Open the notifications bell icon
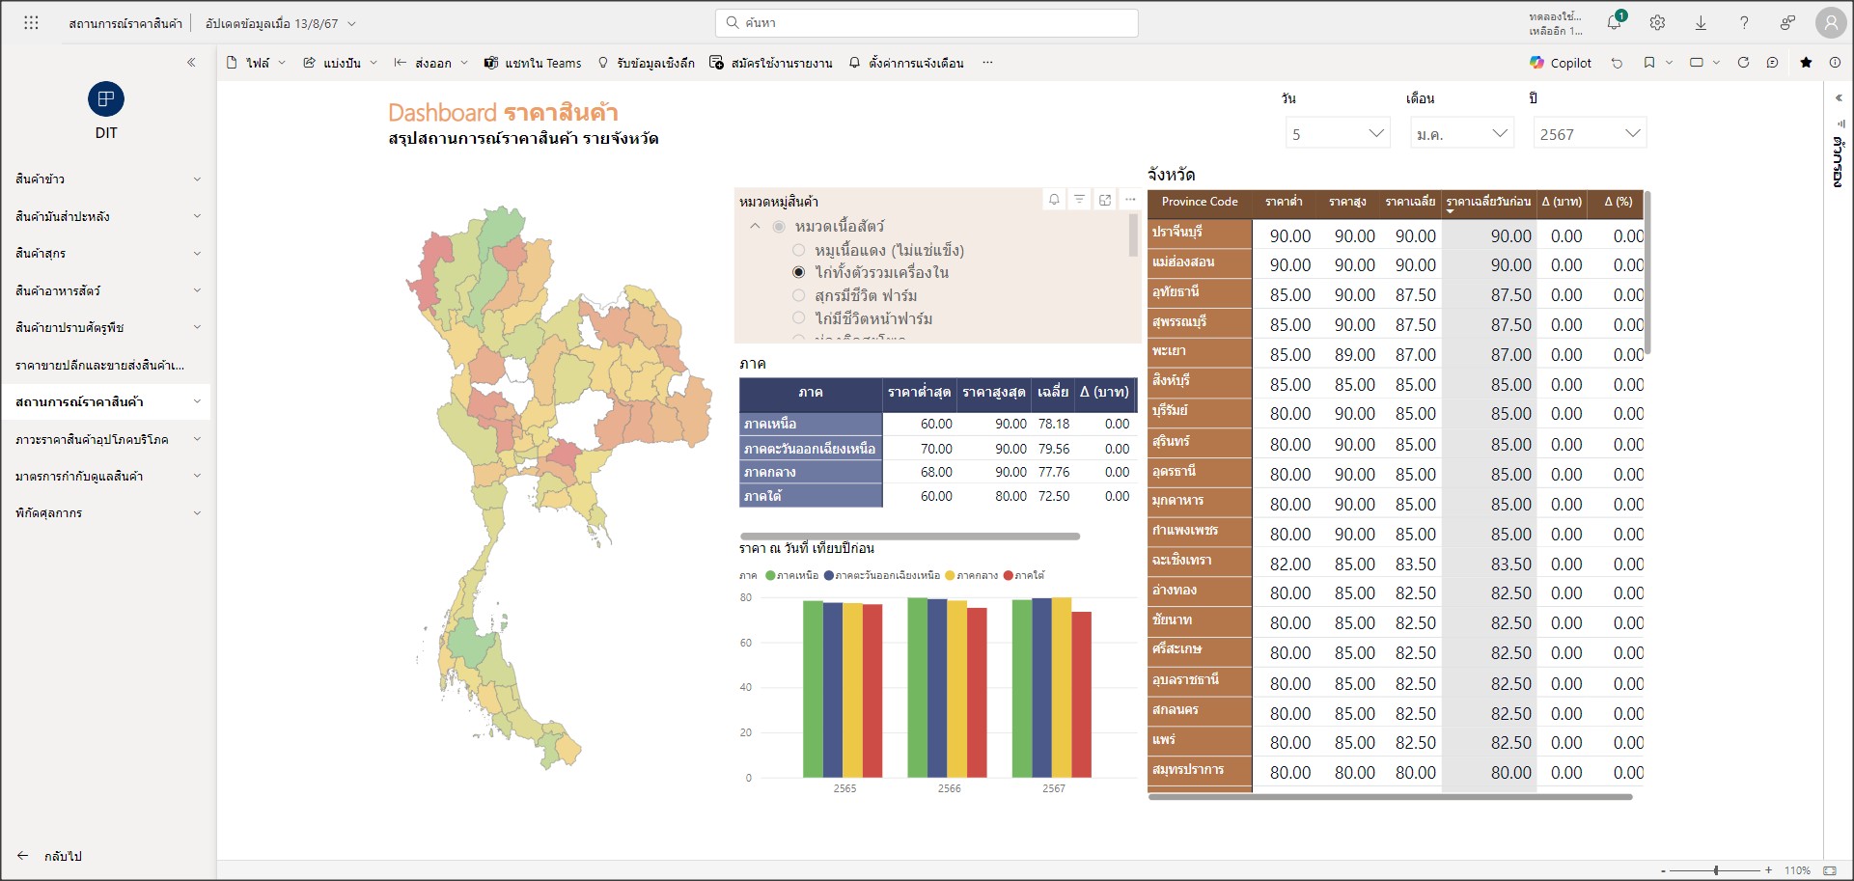Screen dimensions: 1854x881 [x=1614, y=22]
